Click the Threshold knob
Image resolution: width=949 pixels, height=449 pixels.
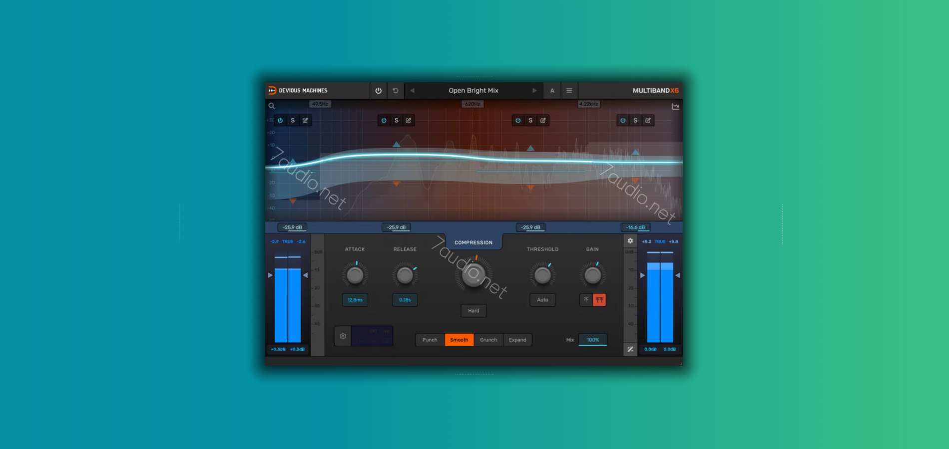click(542, 275)
